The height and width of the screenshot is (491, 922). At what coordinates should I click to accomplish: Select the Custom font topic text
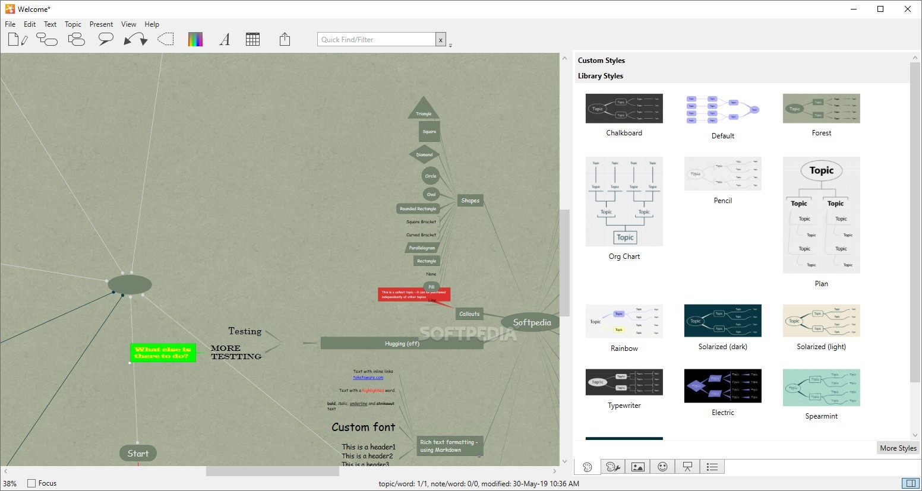364,427
